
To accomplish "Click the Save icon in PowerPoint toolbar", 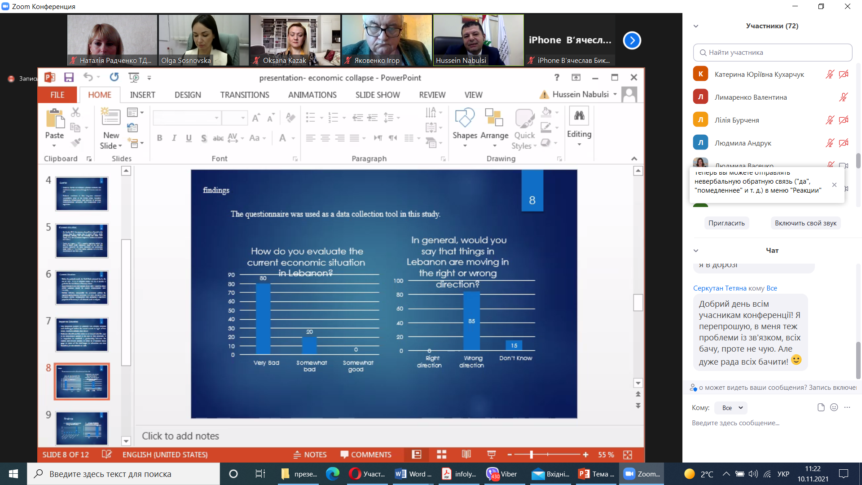I will pyautogui.click(x=69, y=77).
